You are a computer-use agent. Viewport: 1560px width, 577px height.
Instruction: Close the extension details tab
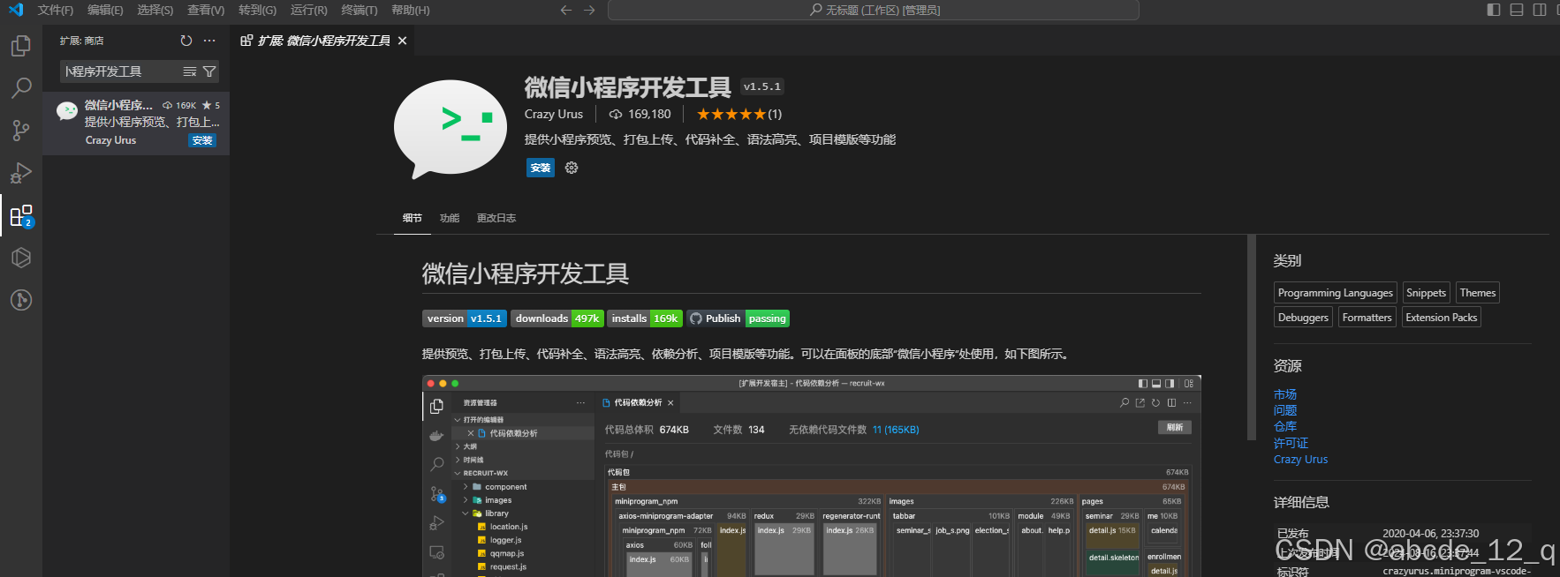coord(403,41)
